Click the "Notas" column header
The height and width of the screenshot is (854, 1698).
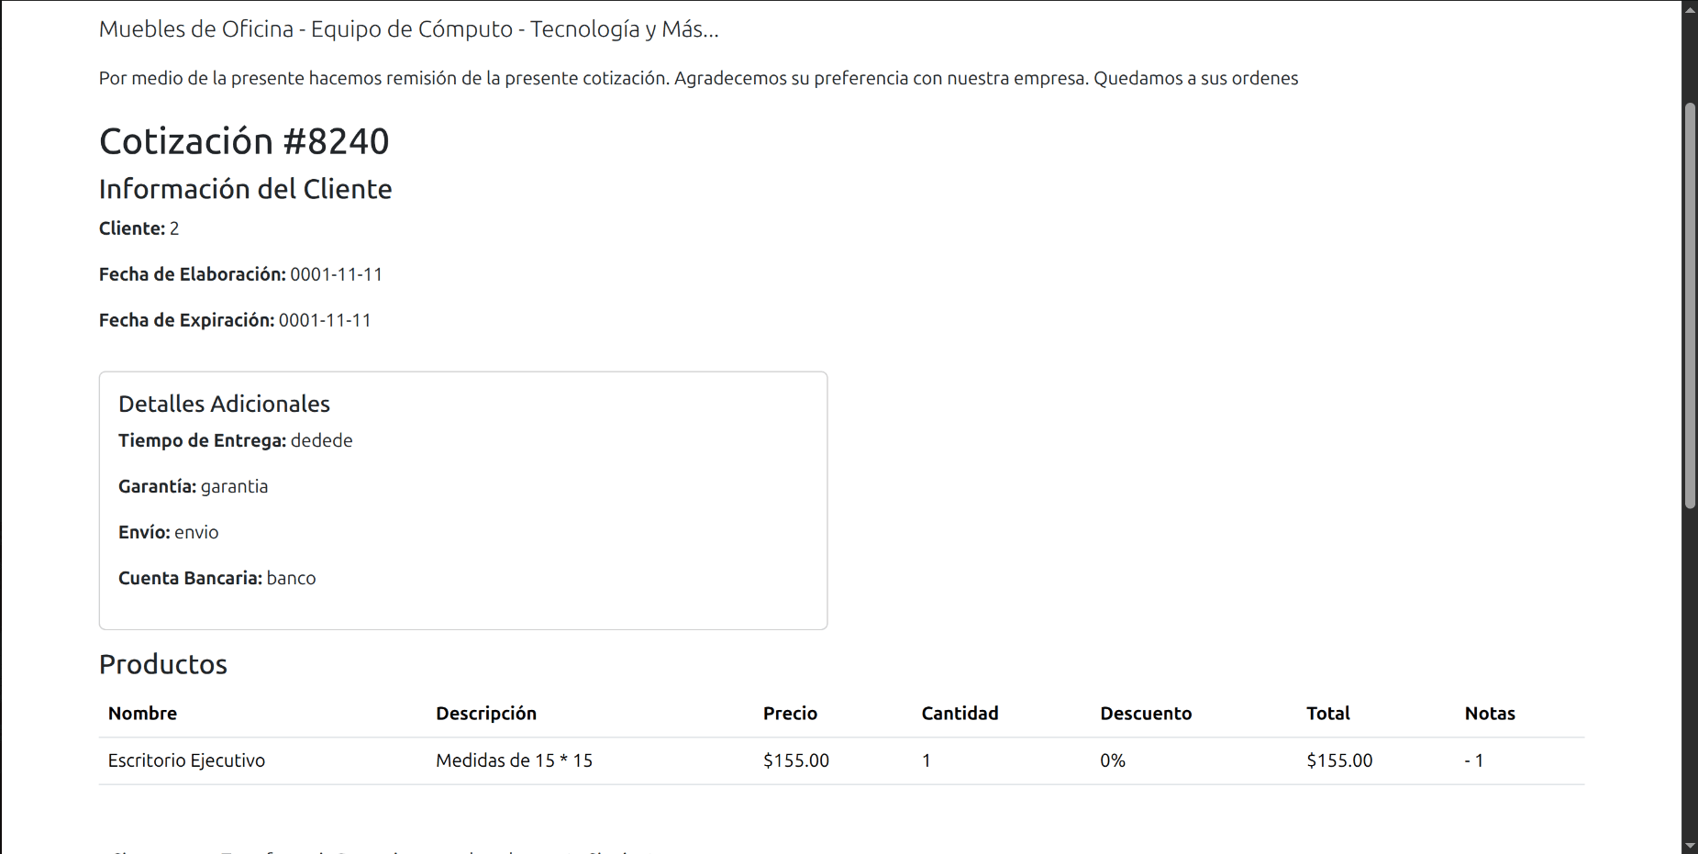click(x=1489, y=714)
